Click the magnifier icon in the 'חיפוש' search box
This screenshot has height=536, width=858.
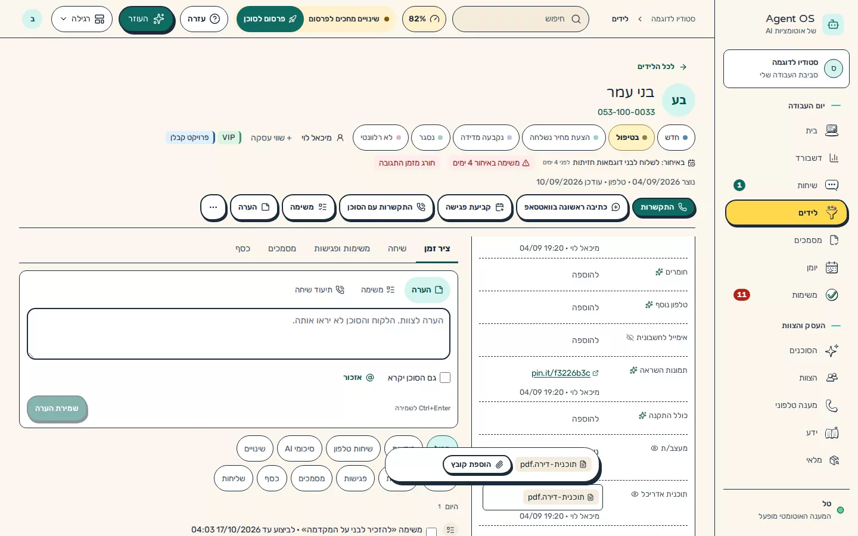[576, 19]
